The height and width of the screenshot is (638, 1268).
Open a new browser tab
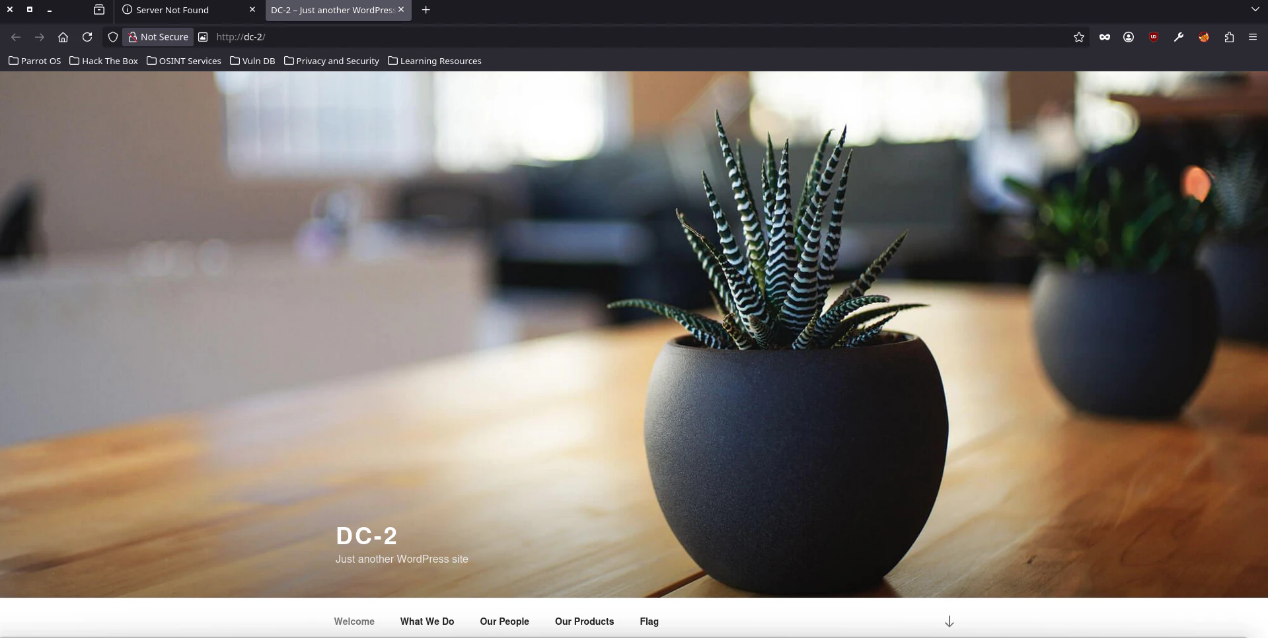click(426, 10)
